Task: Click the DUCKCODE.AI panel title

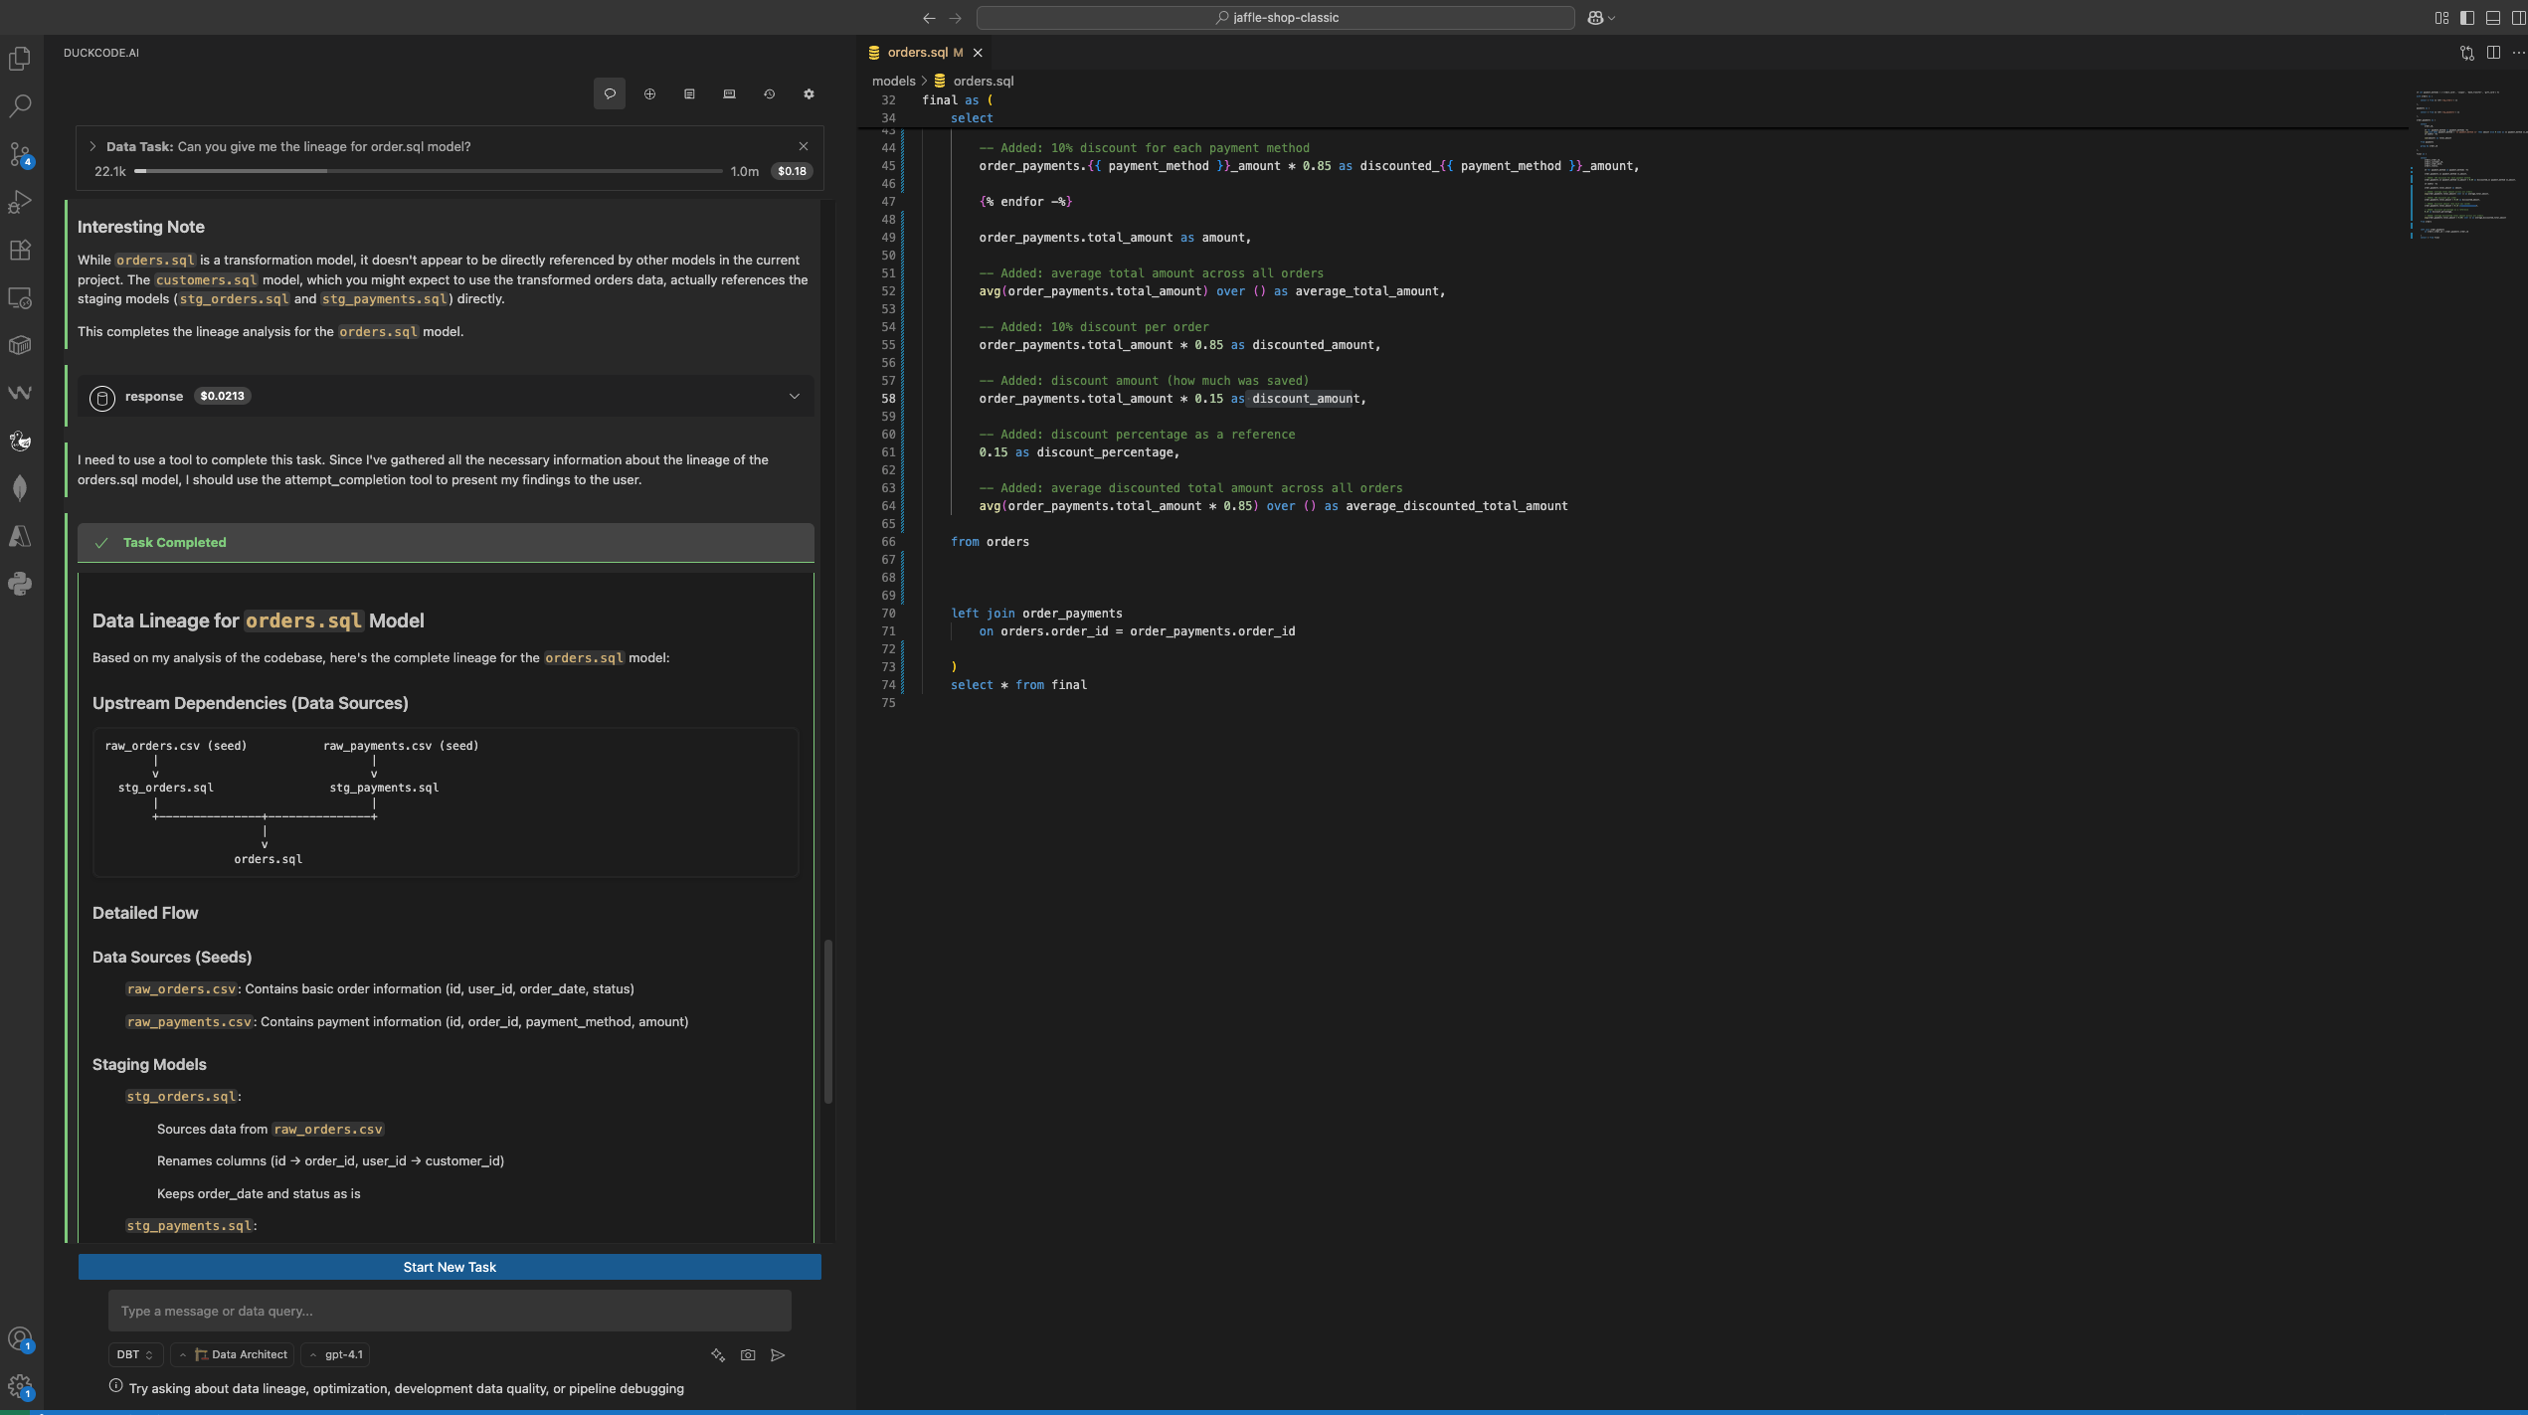Action: click(x=101, y=53)
